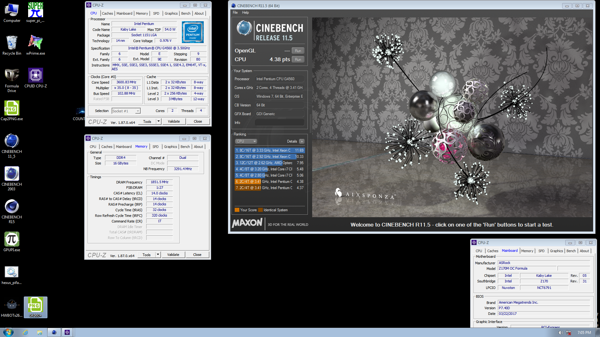Open Internet Explorer from the taskbar
The image size is (600, 337).
pos(26,333)
